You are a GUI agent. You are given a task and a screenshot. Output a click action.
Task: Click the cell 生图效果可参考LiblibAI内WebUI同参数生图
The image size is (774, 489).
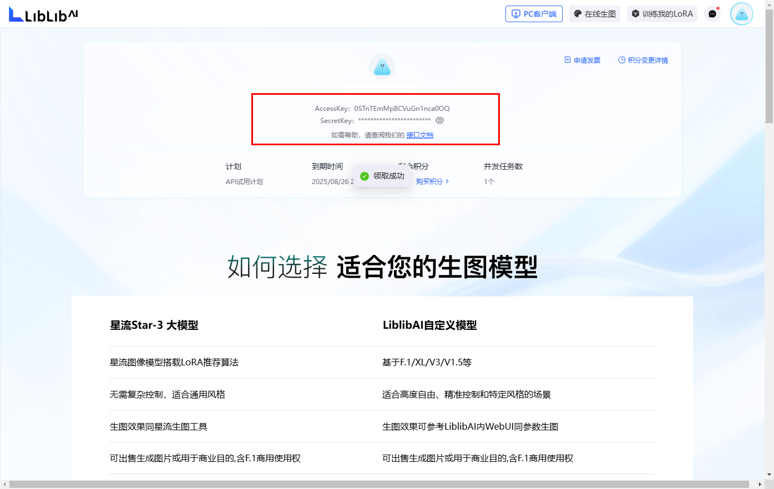471,427
